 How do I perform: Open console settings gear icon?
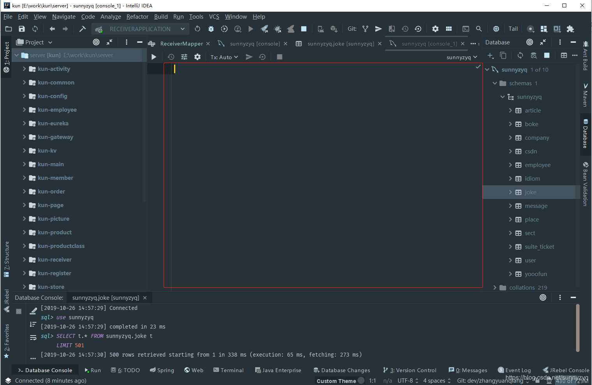(x=197, y=57)
